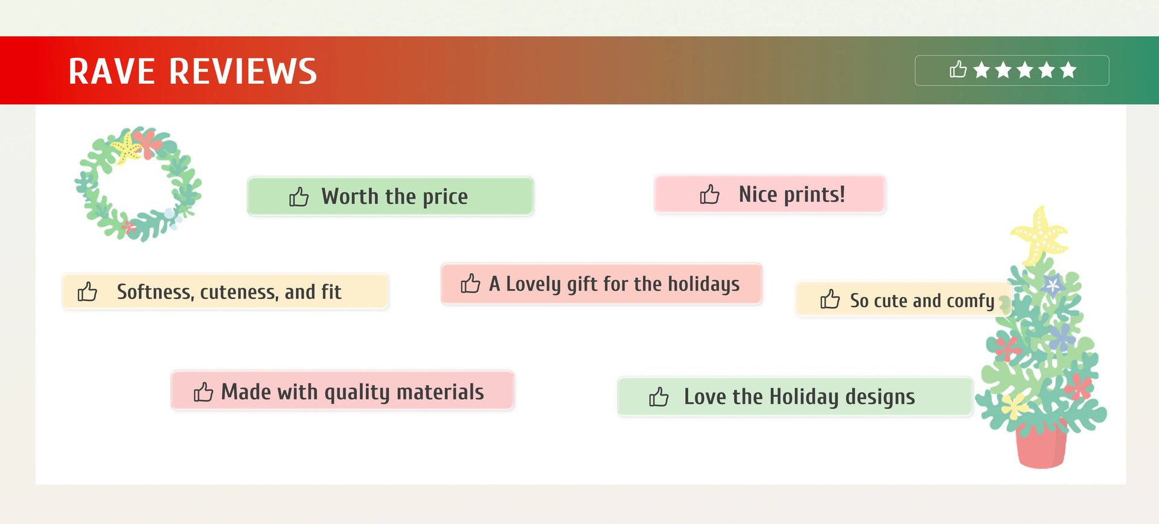1159x524 pixels.
Task: Click thumbs-up icon beside Love the Holiday designs
Action: coord(659,397)
